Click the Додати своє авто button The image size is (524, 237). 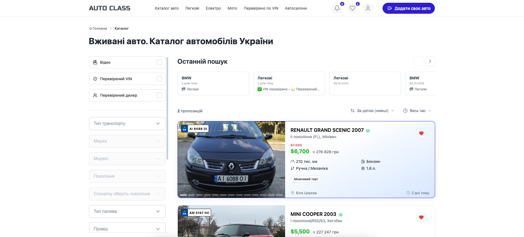coord(408,8)
